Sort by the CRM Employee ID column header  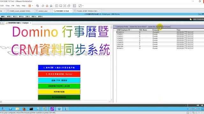[123, 30]
